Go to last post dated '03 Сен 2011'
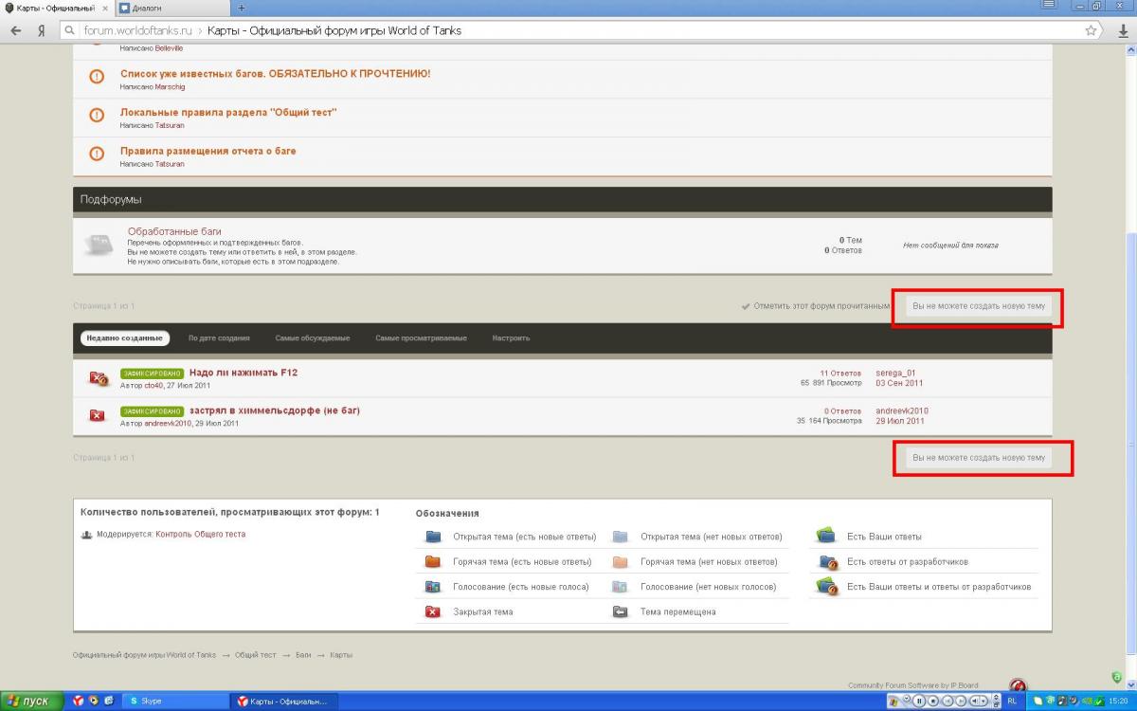This screenshot has height=711, width=1137. pos(899,383)
